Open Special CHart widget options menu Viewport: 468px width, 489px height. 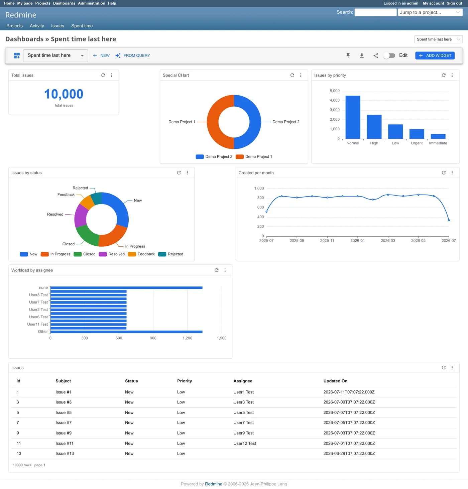[301, 75]
